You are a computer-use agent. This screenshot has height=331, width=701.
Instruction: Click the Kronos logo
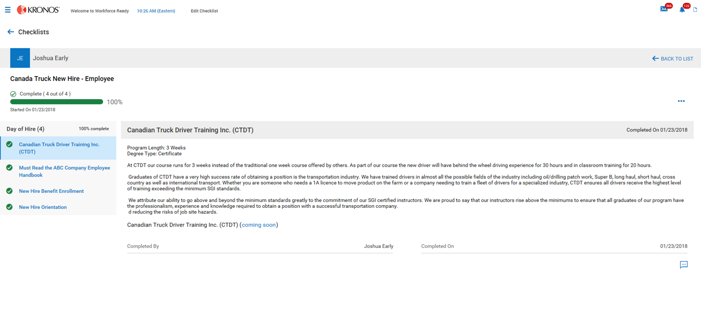pyautogui.click(x=38, y=10)
